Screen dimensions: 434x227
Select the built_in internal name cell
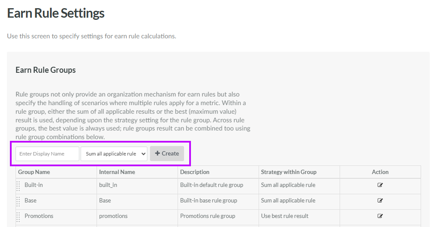[x=108, y=185]
